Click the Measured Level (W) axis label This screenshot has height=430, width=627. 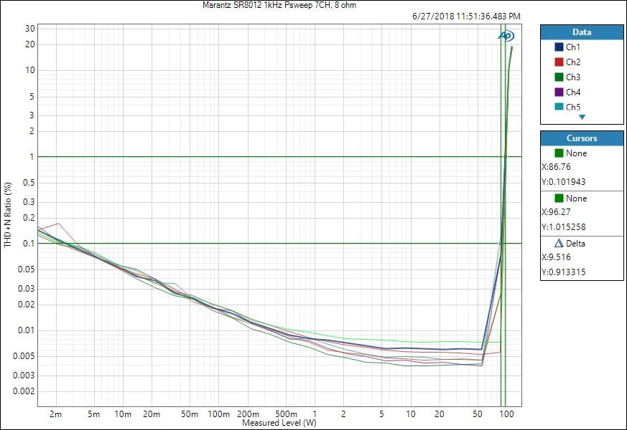tap(279, 423)
